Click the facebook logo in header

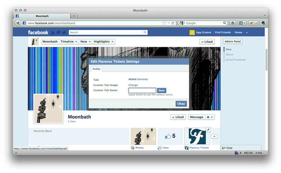point(38,32)
